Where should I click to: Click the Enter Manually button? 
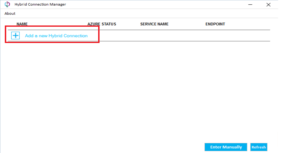pos(226,147)
